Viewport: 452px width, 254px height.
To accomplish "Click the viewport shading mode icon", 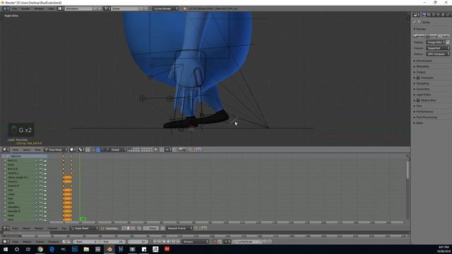I will coord(73,150).
